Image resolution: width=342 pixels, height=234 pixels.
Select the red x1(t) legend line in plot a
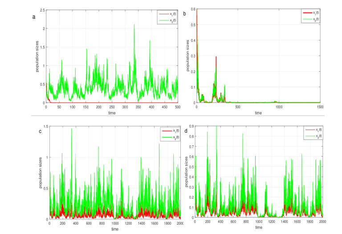pos(161,14)
